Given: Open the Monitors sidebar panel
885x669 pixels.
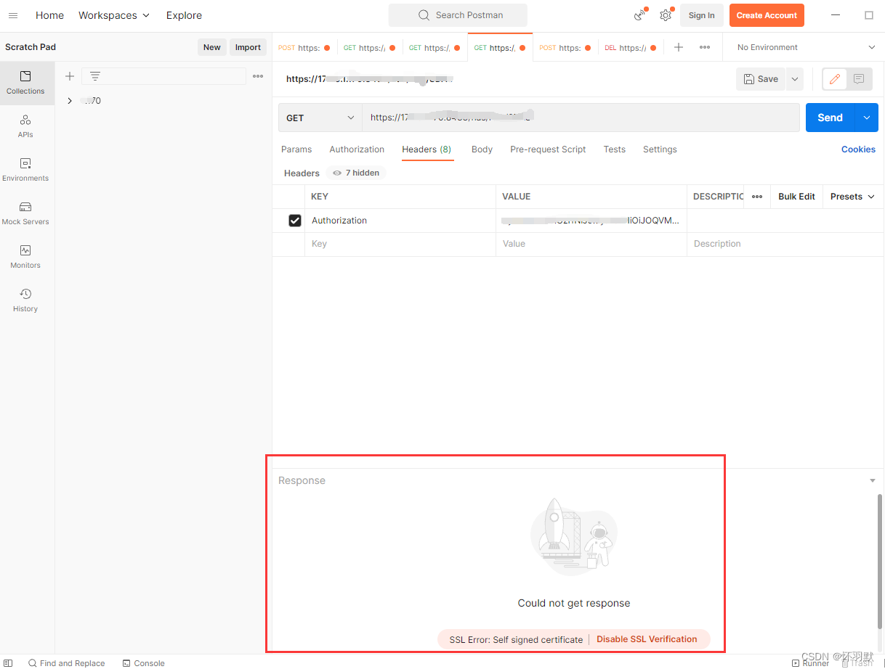Looking at the screenshot, I should click(25, 257).
